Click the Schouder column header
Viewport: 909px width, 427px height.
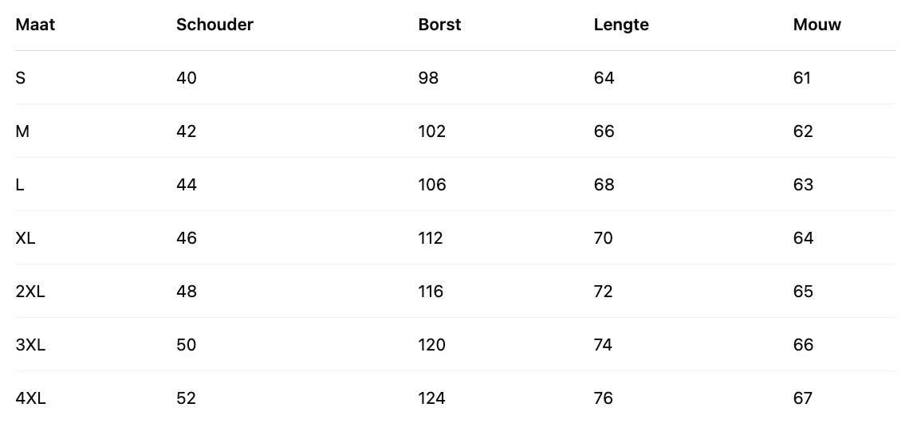click(214, 25)
